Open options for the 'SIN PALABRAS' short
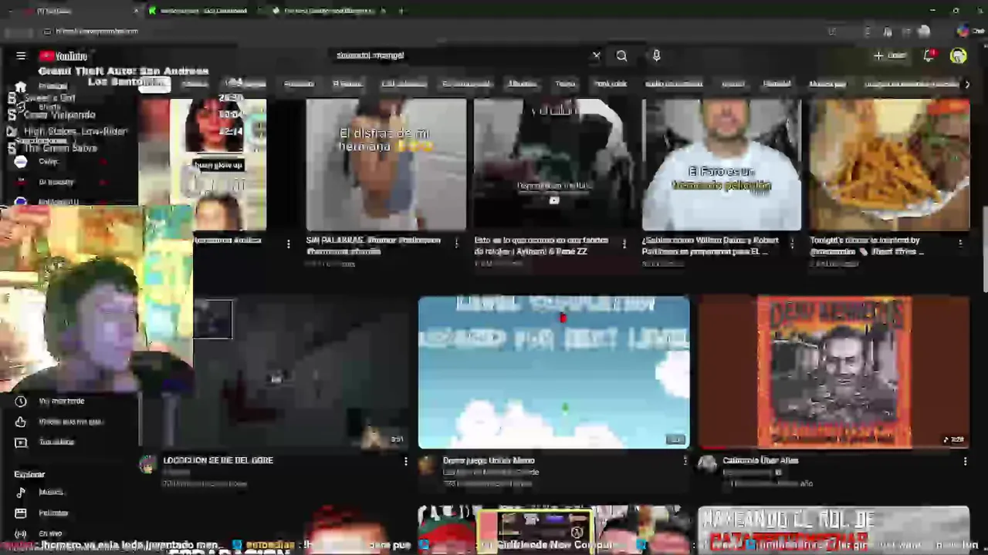Screen dimensions: 988x555 pos(456,244)
